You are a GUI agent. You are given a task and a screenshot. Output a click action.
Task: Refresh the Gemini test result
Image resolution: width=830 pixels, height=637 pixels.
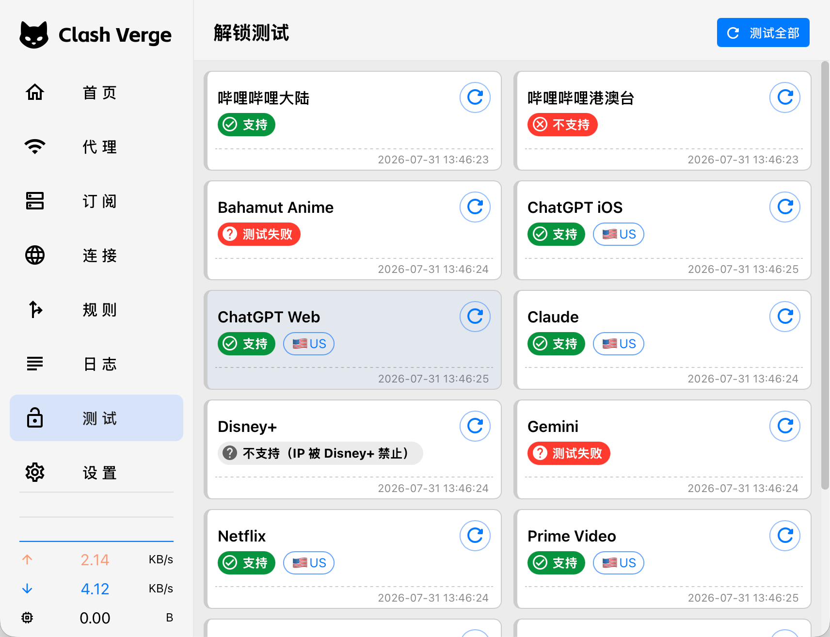click(x=785, y=426)
